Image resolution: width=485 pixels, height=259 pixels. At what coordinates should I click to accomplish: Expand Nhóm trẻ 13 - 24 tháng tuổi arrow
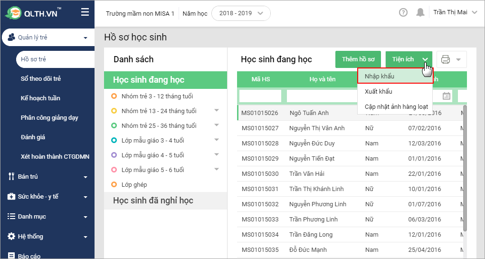pyautogui.click(x=217, y=110)
